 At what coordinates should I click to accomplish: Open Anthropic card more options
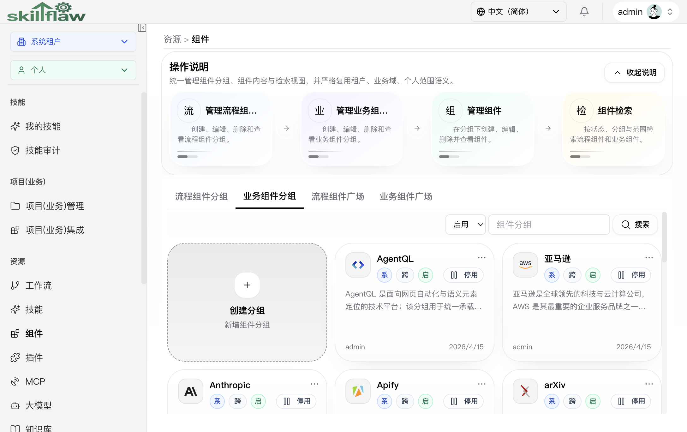[314, 384]
